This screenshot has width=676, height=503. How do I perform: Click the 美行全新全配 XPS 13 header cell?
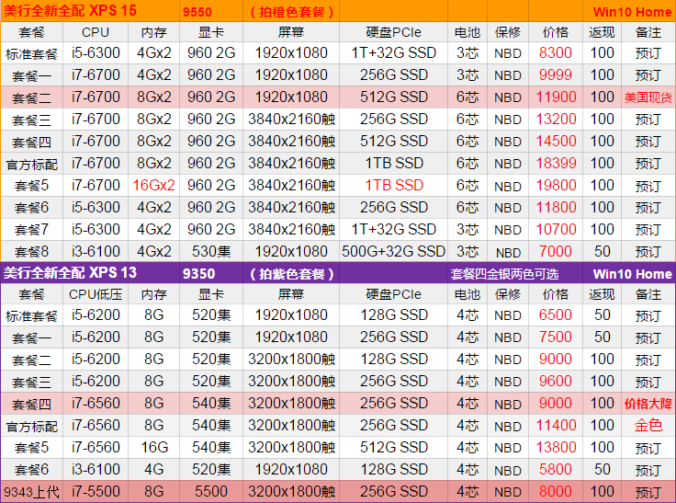click(x=70, y=273)
